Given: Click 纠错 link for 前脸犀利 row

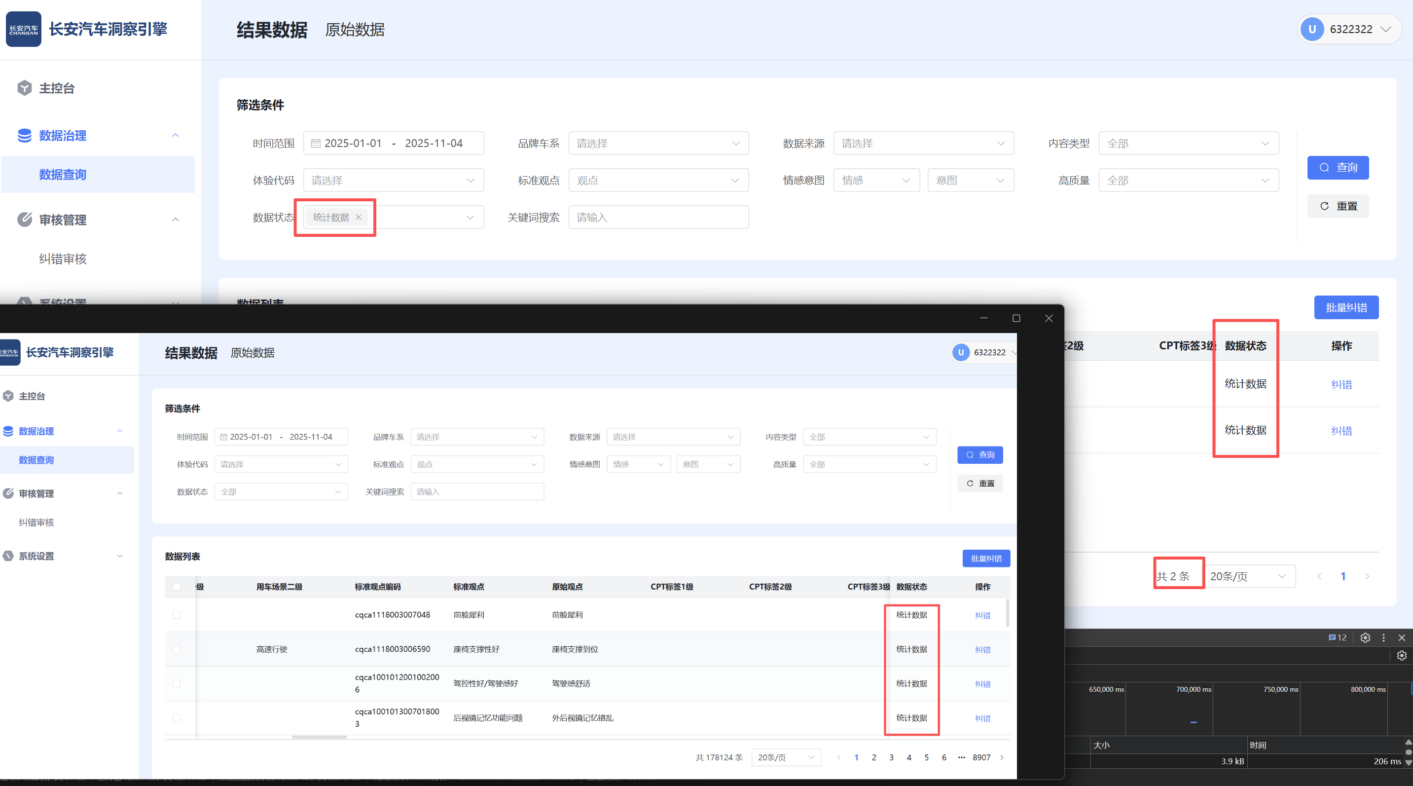Looking at the screenshot, I should pos(982,615).
